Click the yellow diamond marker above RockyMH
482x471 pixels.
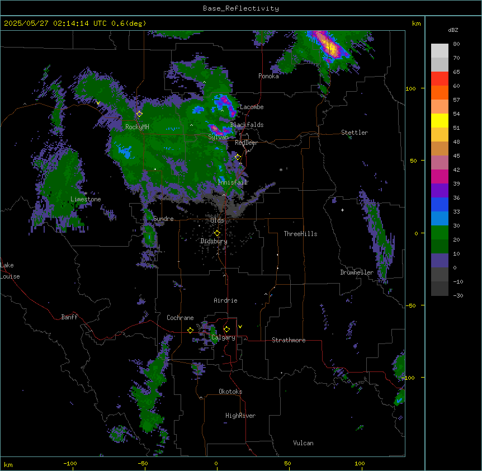pos(139,114)
